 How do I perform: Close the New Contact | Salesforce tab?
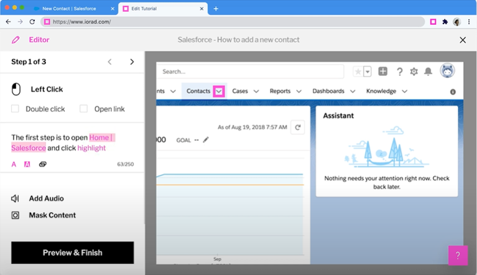coord(113,9)
